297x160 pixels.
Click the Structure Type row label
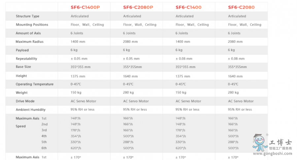coord(27,16)
